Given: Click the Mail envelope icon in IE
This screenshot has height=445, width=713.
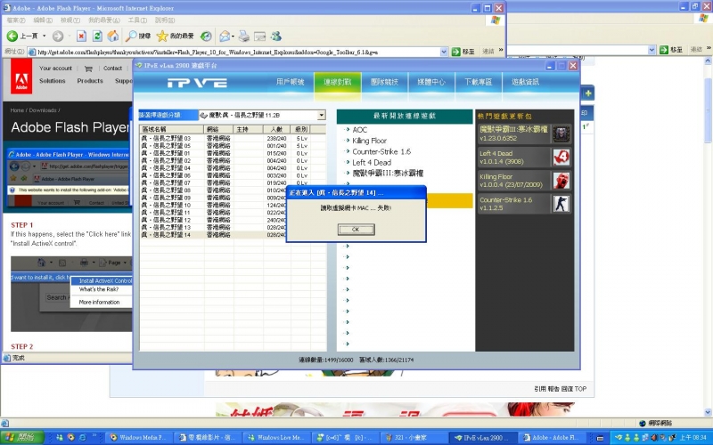Looking at the screenshot, I should [225, 36].
